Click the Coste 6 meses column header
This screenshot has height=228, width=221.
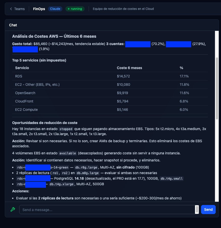[x=129, y=68]
